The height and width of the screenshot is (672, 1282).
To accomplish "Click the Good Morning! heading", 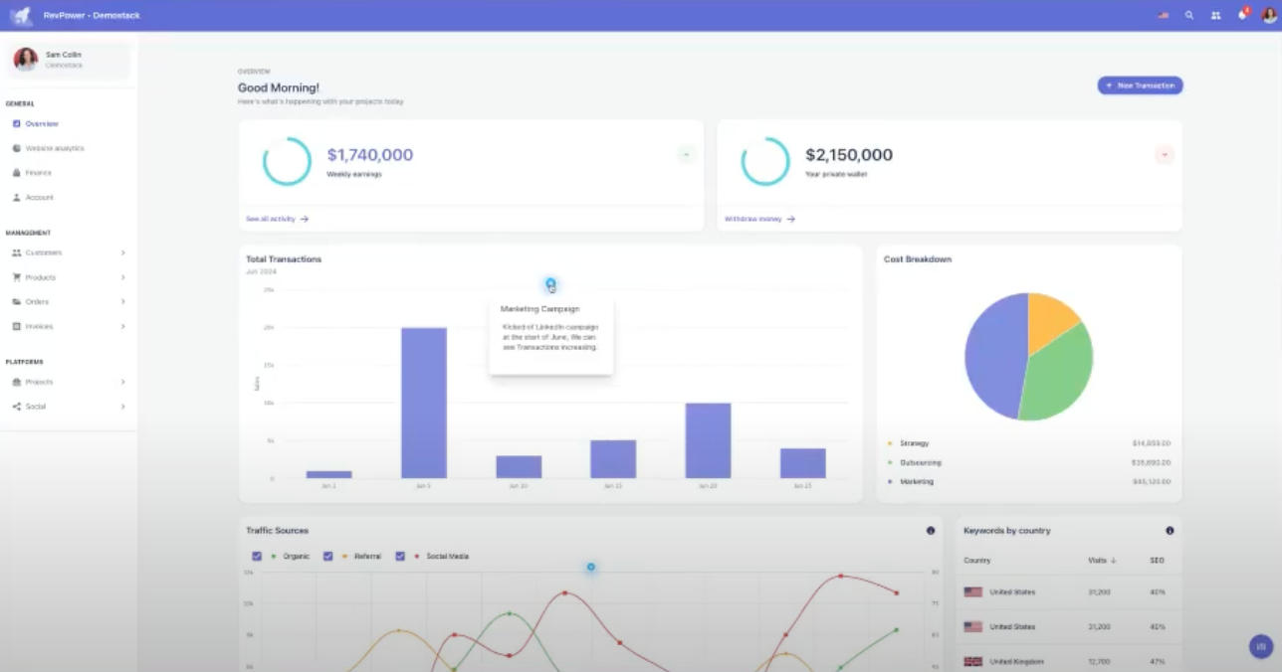I will 279,87.
